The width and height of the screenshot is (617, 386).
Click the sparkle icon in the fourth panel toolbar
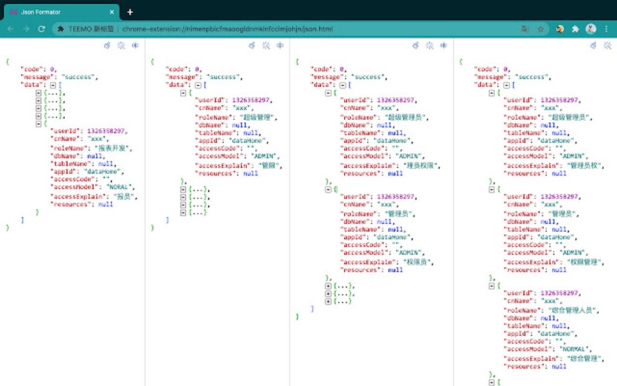(607, 45)
